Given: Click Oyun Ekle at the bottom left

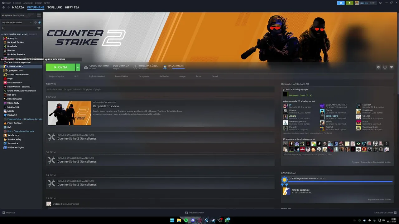Looking at the screenshot, I should coord(9,213).
